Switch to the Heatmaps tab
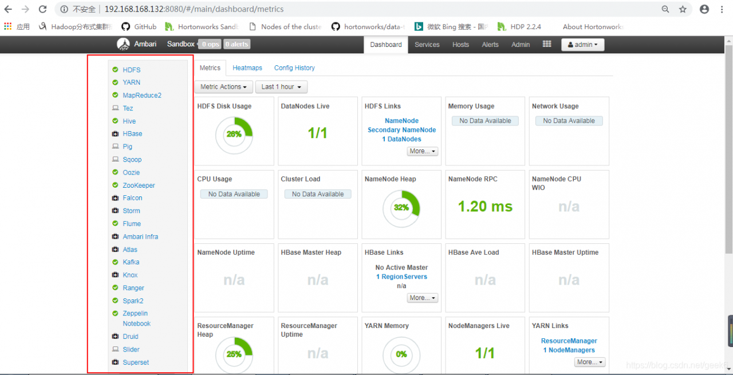733x375 pixels. [247, 68]
